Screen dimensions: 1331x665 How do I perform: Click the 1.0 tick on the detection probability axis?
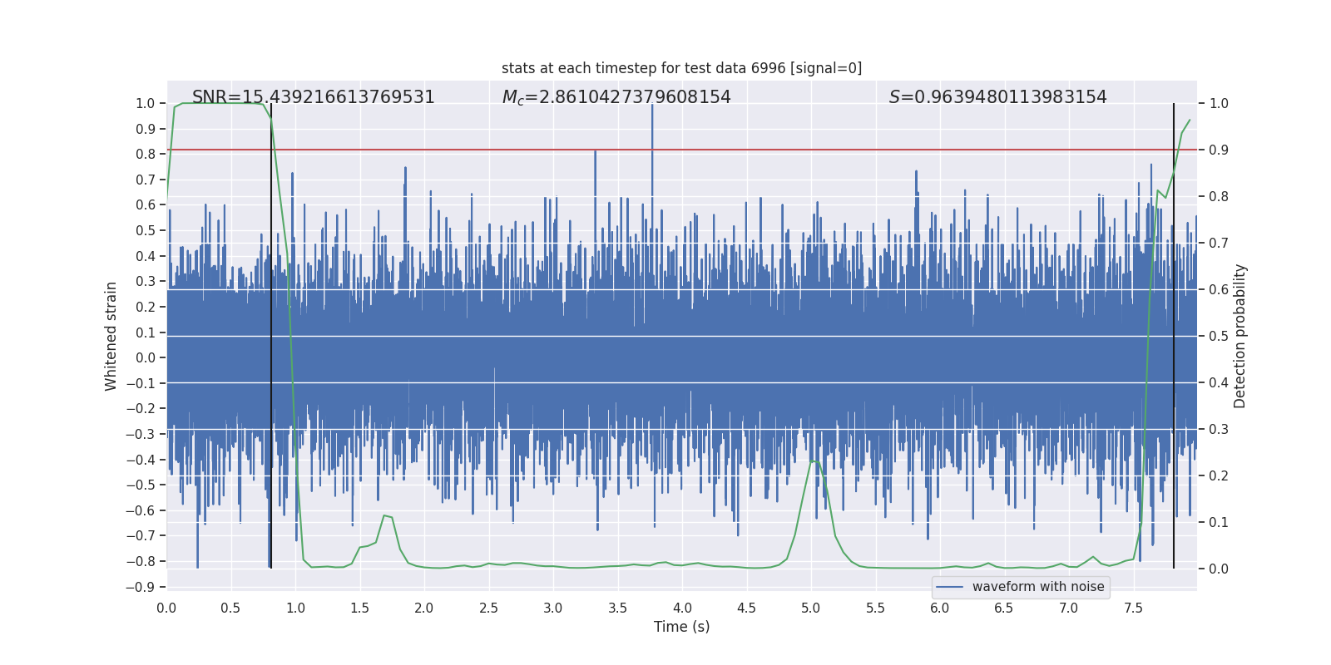coord(1218,104)
